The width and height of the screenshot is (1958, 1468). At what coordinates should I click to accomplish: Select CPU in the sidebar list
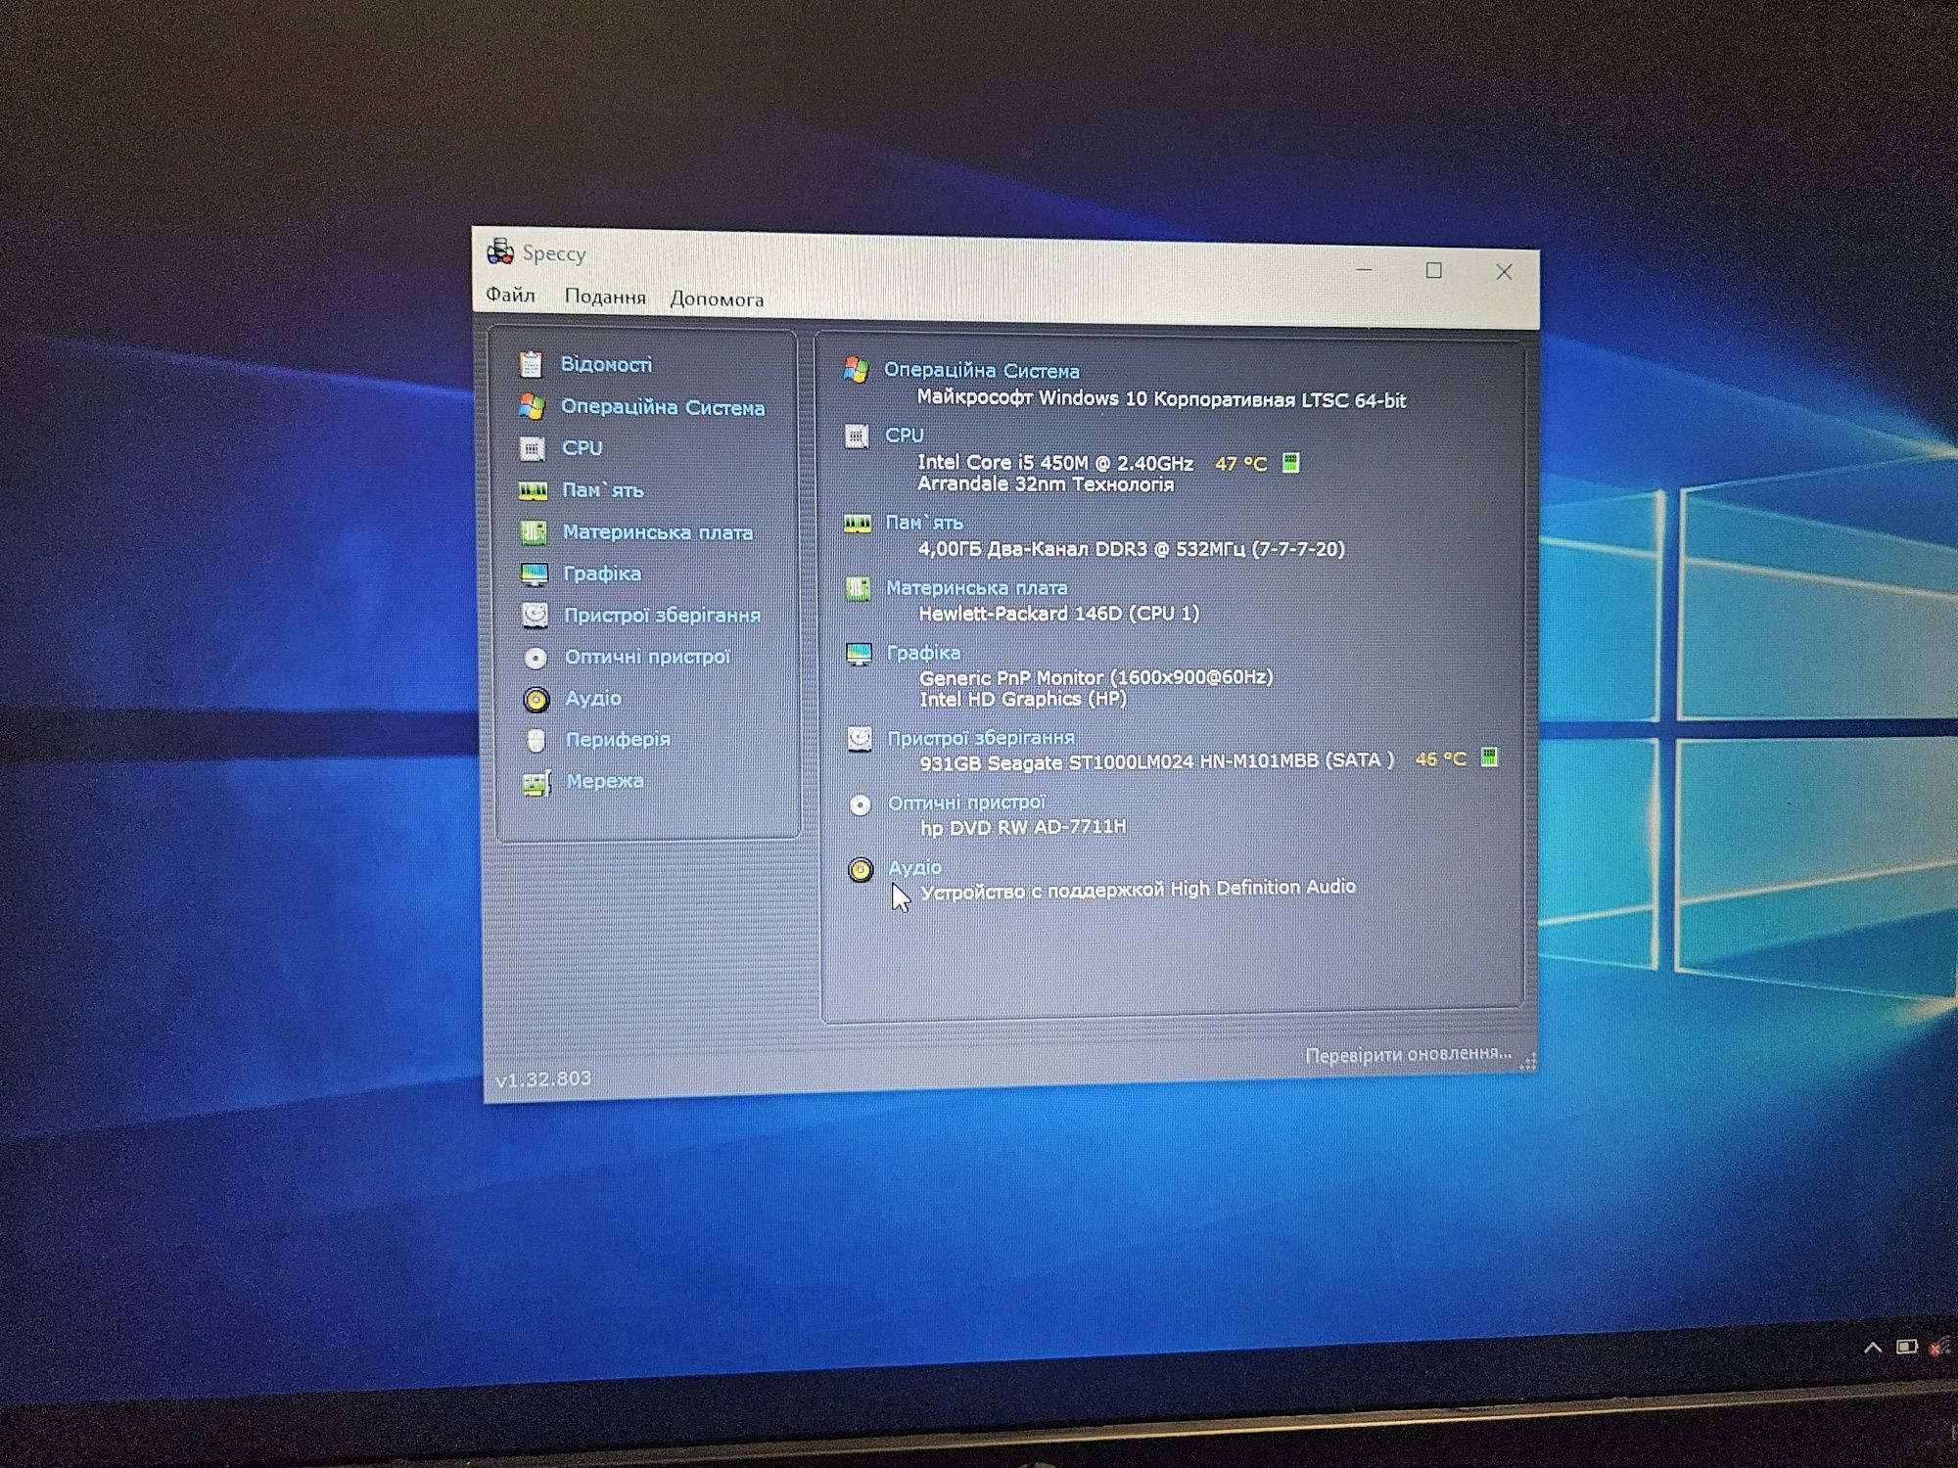[582, 448]
